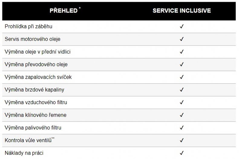Click the checkmark for Výměna brzdové kapaliny

(182, 90)
